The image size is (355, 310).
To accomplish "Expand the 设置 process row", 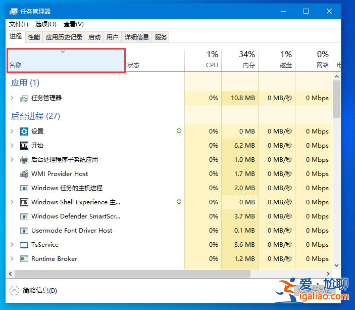I will pos(12,131).
